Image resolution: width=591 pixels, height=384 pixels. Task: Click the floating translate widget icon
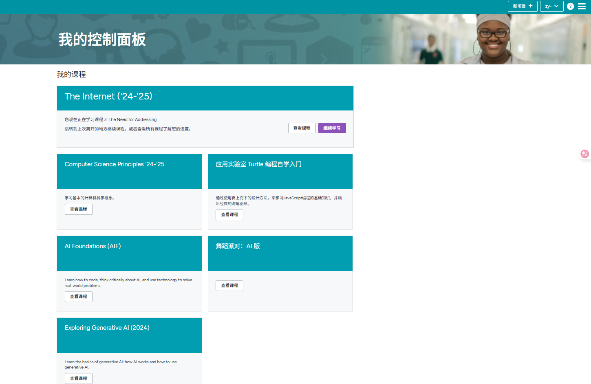(584, 154)
